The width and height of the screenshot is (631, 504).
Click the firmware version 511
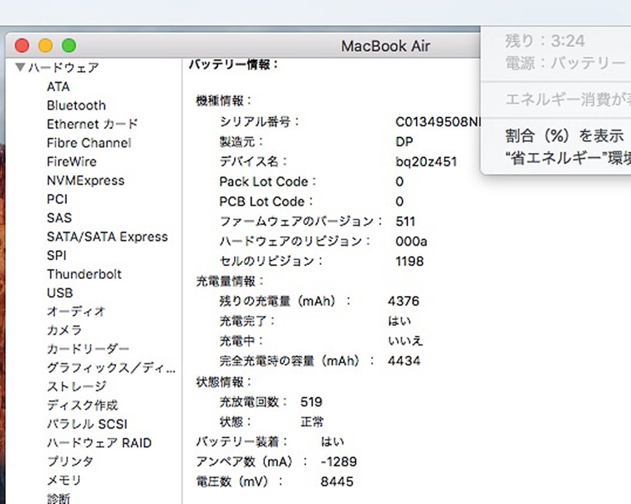point(405,221)
